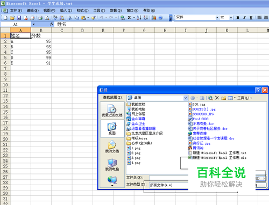Run the Spelling check toolbar icon
This screenshot has height=205, width=269.
click(x=55, y=18)
